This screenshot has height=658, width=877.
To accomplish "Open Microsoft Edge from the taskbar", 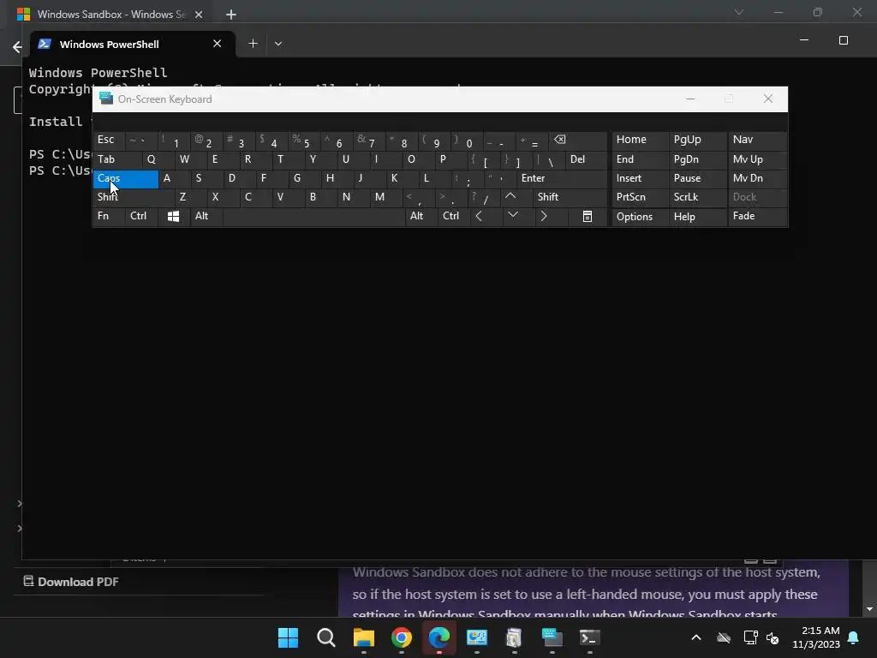I will [439, 637].
